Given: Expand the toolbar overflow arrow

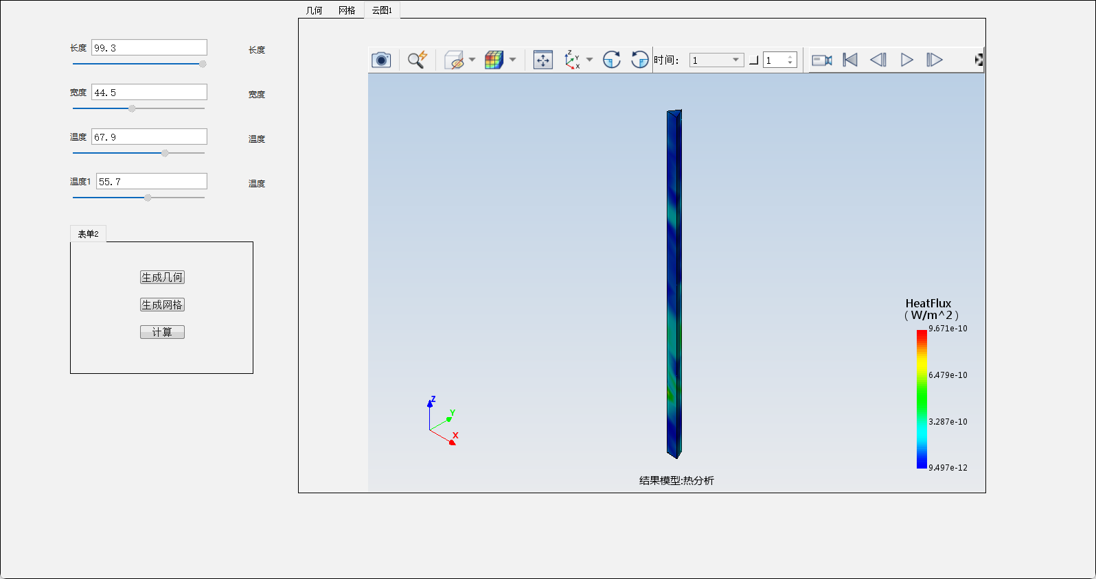Looking at the screenshot, I should pos(979,60).
